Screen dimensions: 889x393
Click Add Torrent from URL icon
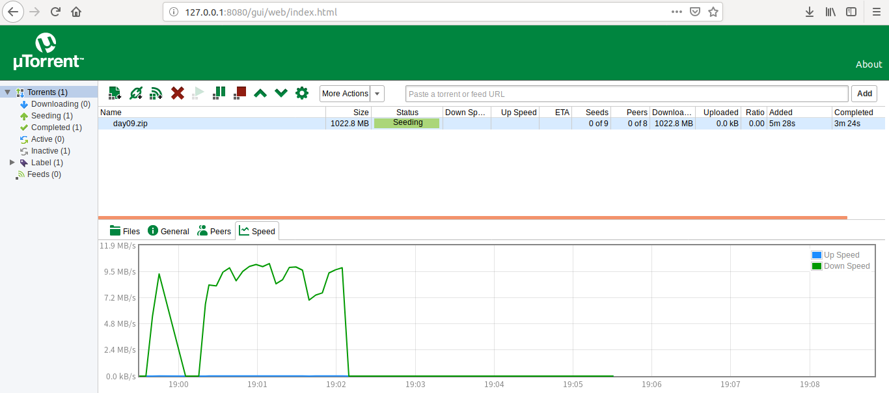135,93
